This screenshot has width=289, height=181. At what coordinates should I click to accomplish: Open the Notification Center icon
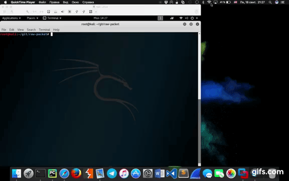[x=282, y=2]
